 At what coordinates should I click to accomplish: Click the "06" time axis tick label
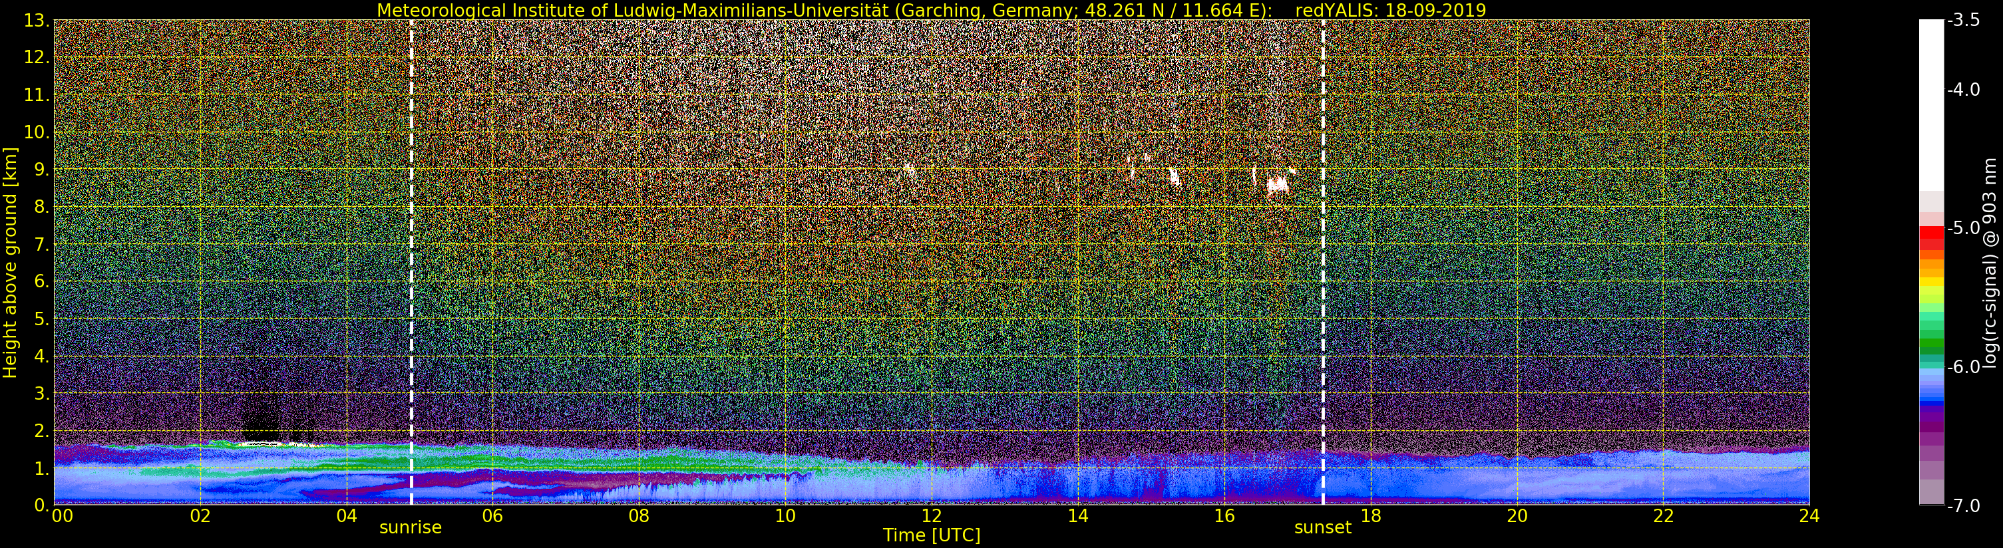(x=493, y=516)
